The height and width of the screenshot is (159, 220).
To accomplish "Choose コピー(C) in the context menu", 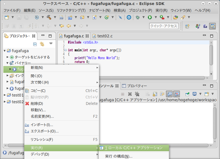I will (62, 91).
